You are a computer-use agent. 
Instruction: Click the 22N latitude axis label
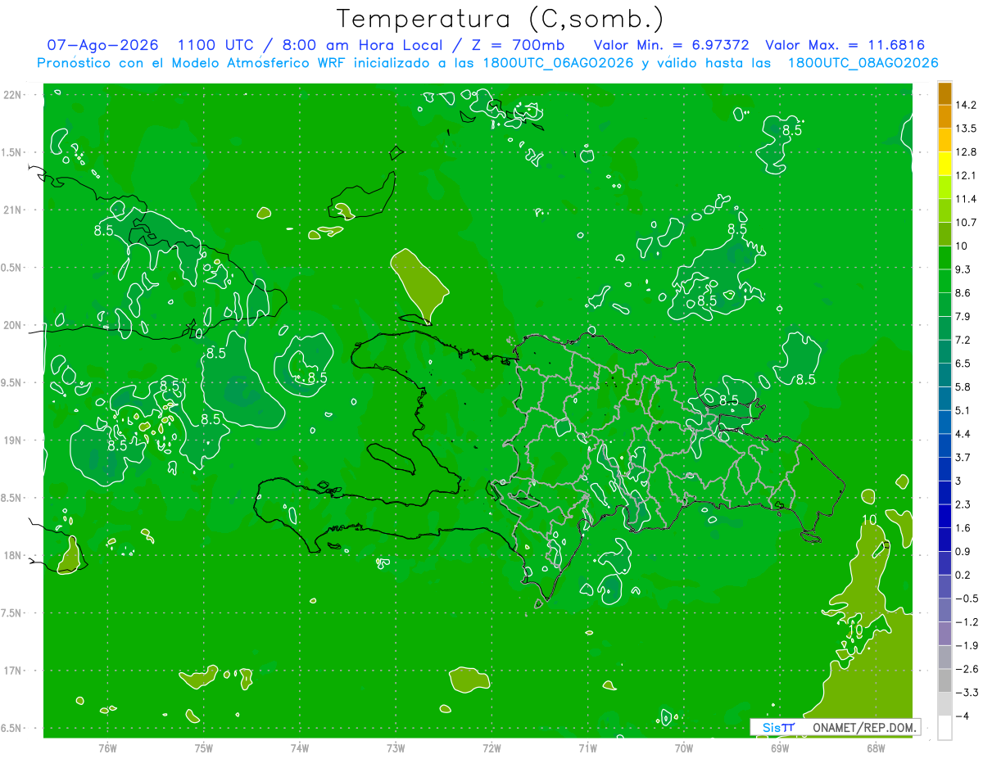[x=13, y=95]
